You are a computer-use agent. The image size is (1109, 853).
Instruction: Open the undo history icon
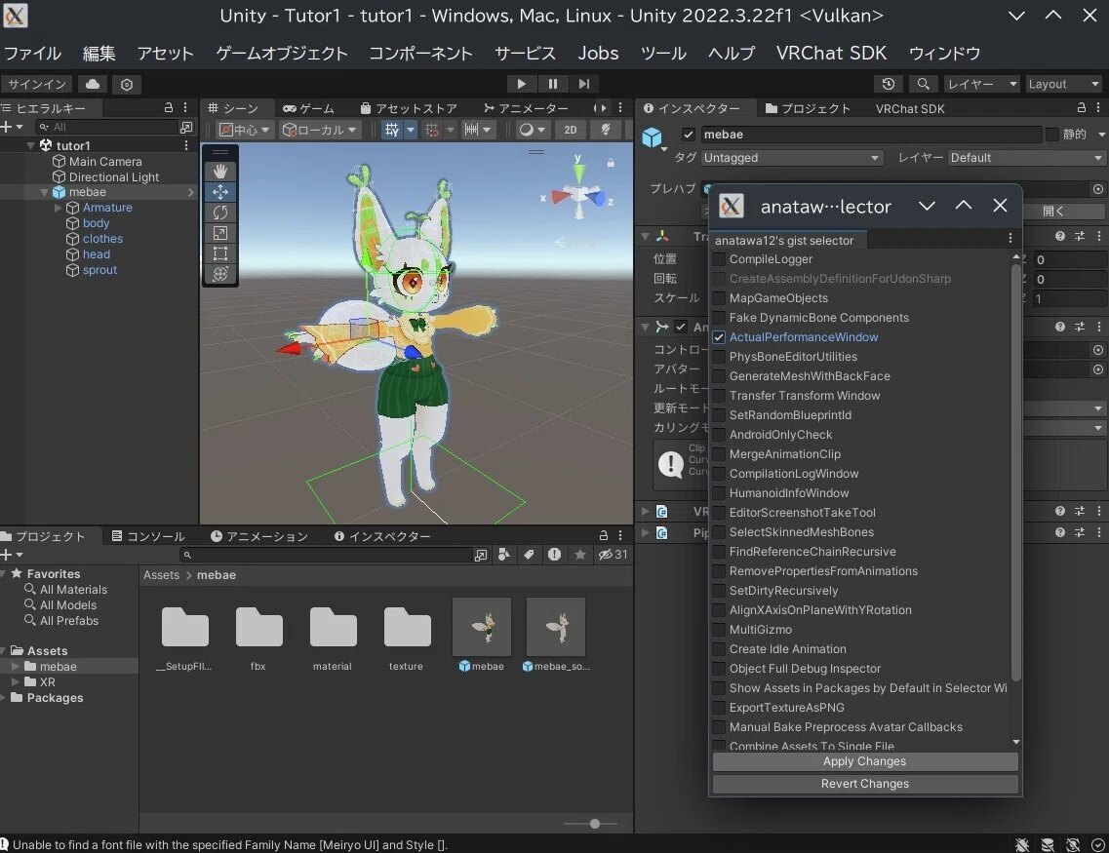tap(889, 84)
